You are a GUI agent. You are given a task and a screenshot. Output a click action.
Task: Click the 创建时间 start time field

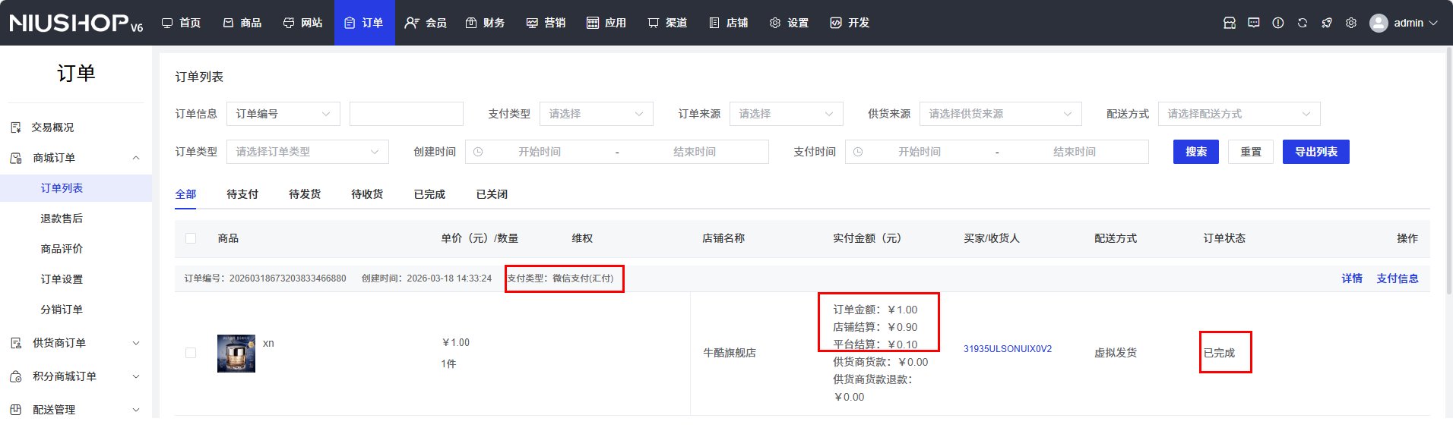(x=540, y=152)
